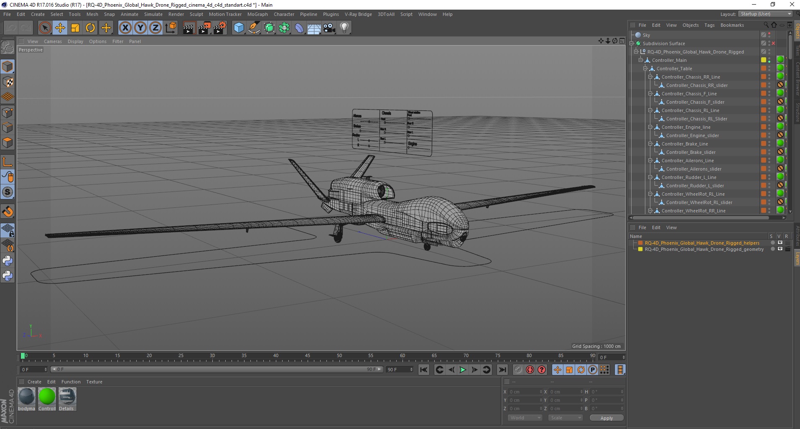Toggle visibility of geometry layer
This screenshot has width=800, height=429.
780,249
